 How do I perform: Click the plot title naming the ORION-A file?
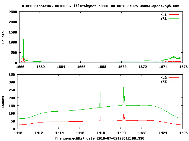click(100, 6)
